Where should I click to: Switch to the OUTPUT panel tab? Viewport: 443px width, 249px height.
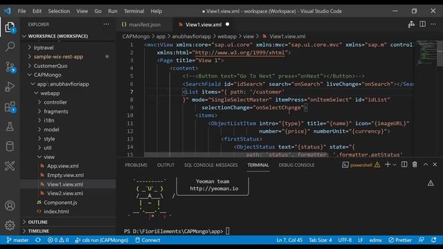(x=165, y=165)
